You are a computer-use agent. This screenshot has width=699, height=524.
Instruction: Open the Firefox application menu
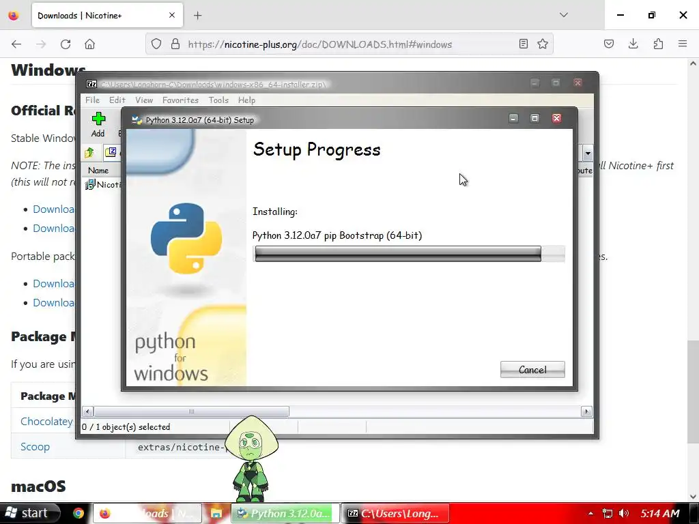(x=683, y=44)
